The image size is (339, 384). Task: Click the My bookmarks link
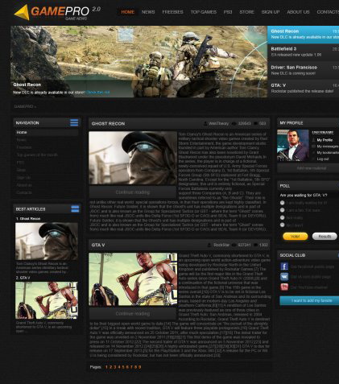pos(328,152)
